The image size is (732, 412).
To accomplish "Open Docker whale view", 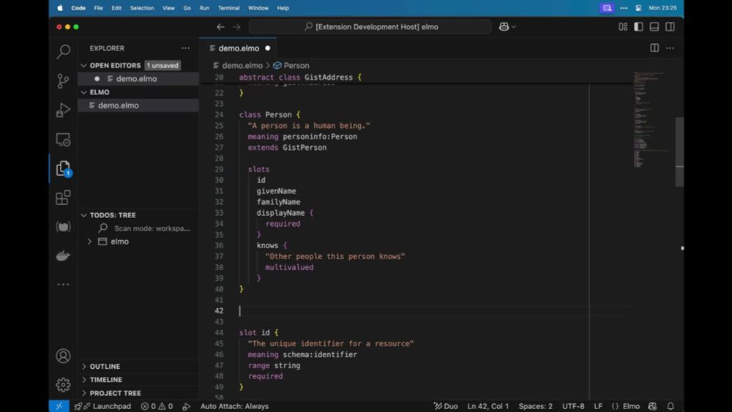I will pyautogui.click(x=63, y=255).
